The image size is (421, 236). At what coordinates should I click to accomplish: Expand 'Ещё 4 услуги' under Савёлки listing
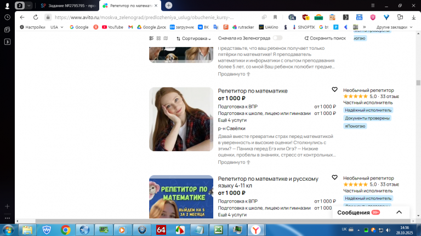(232, 120)
